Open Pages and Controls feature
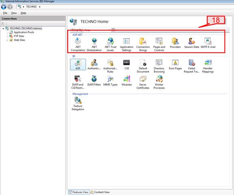The height and width of the screenshot is (195, 234). [x=159, y=44]
